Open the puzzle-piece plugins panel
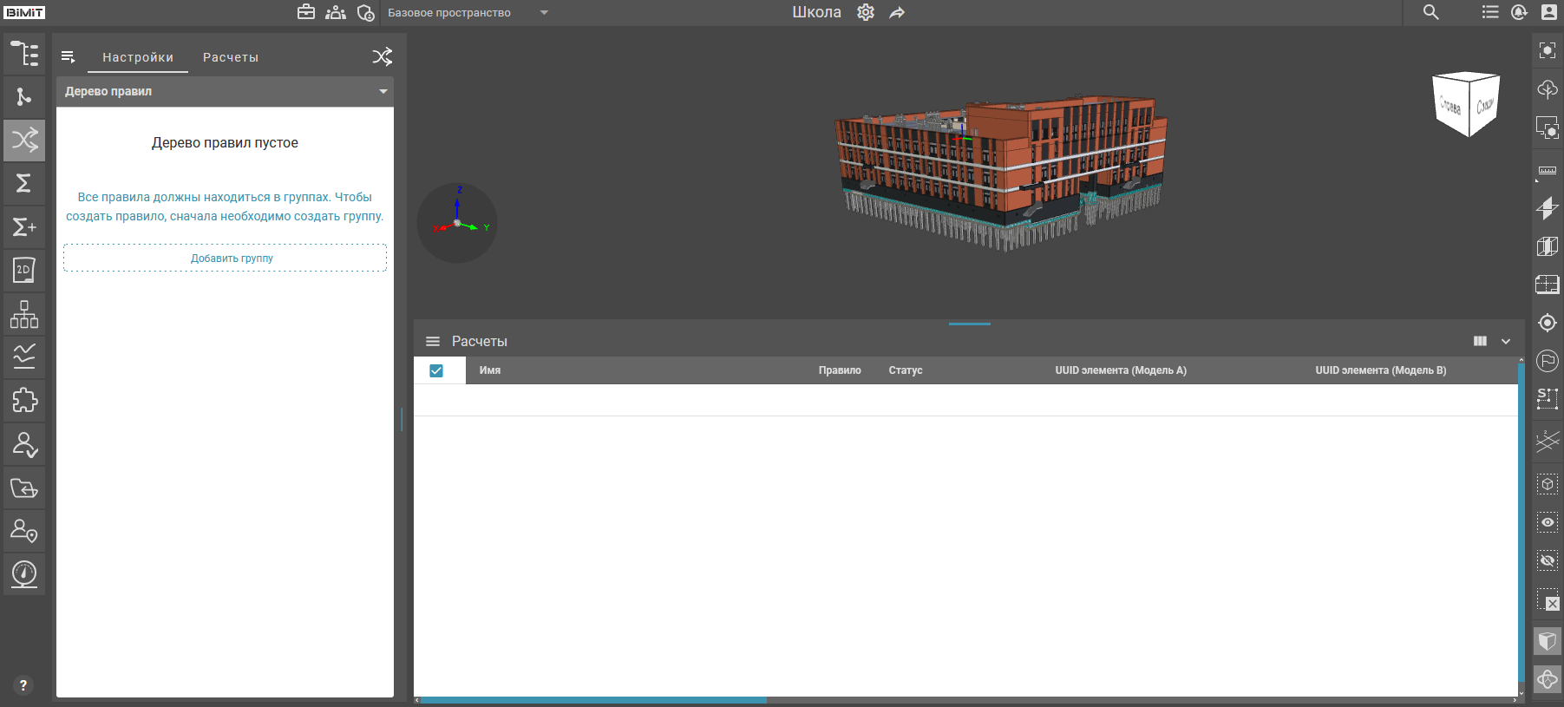This screenshot has width=1564, height=707. click(x=24, y=400)
